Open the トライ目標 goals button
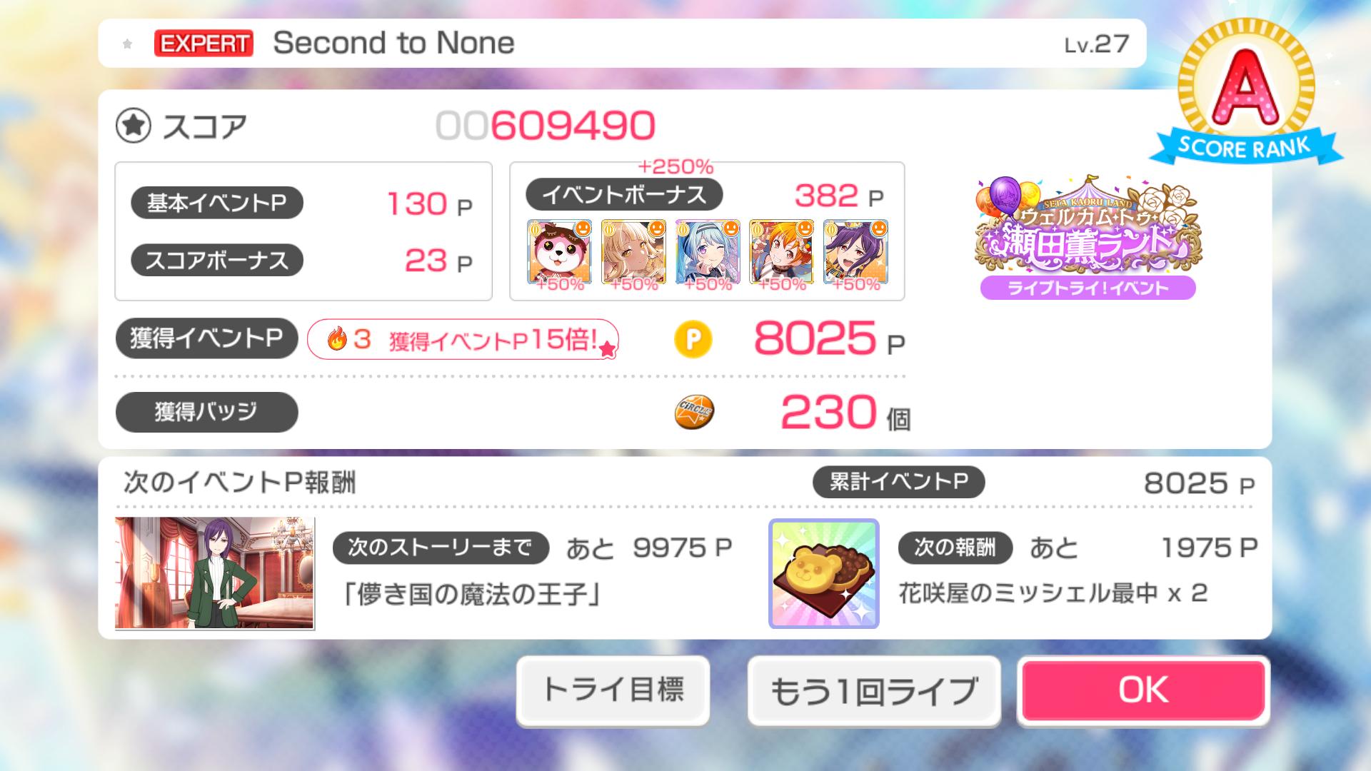Viewport: 1371px width, 771px height. pyautogui.click(x=613, y=690)
